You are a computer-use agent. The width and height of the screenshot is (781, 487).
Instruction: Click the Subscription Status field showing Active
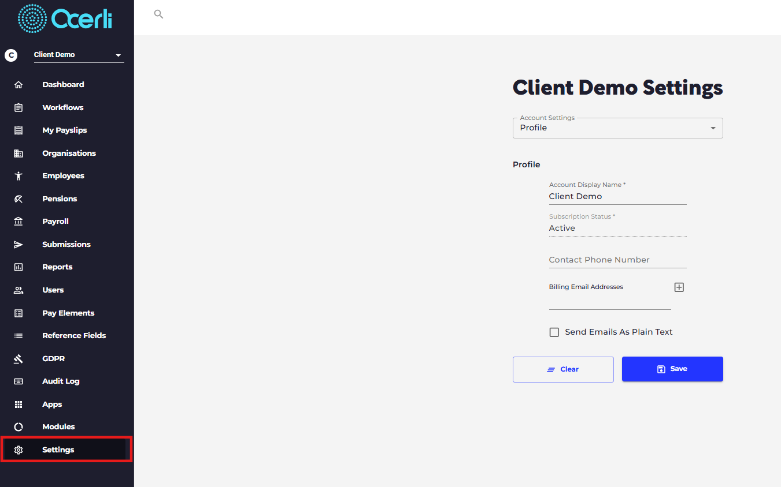618,228
